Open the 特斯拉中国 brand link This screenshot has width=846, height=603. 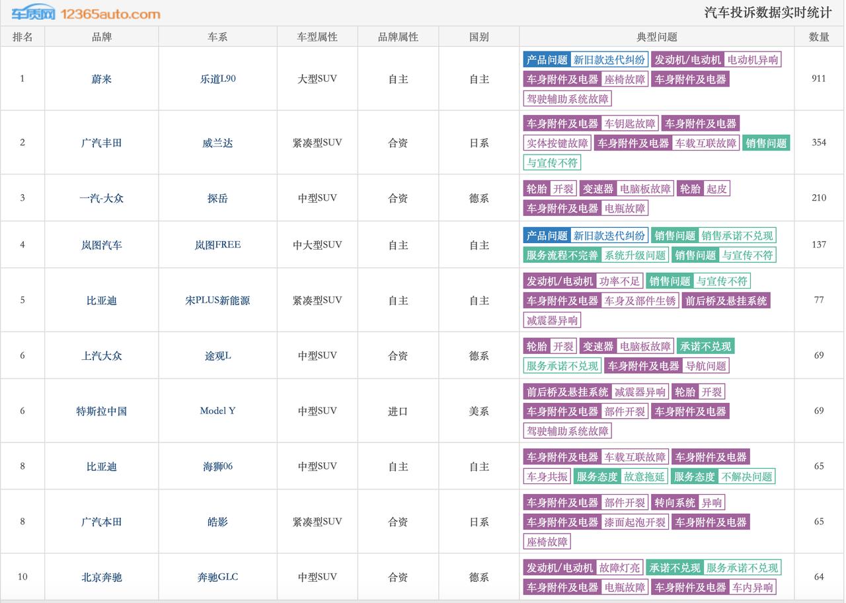click(x=102, y=411)
